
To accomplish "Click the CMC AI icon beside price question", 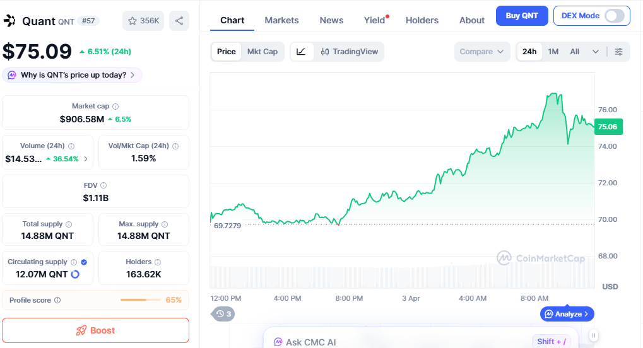I will point(12,75).
